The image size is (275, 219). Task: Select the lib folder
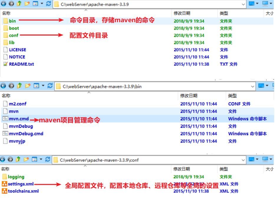(x=9, y=43)
